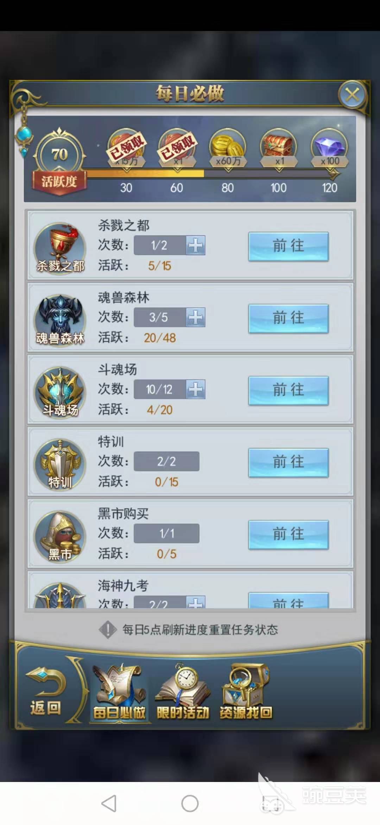The width and height of the screenshot is (380, 825).
Task: Claim the gold coins reward at 80
Action: point(228,148)
